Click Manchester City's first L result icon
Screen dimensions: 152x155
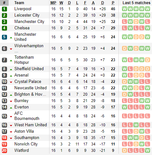pos(125,22)
